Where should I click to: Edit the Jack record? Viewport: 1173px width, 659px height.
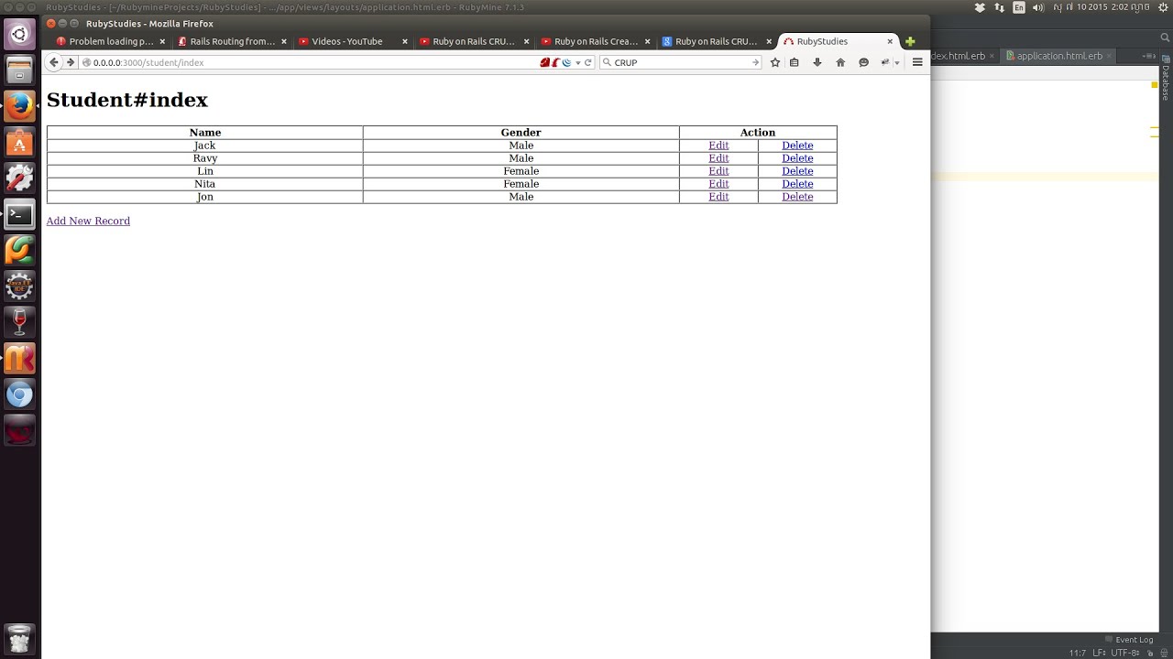[718, 146]
